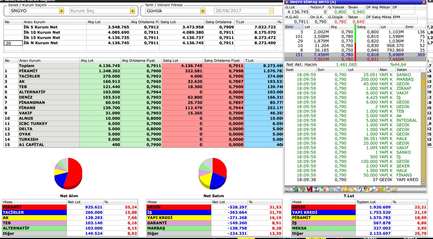Open the Günlük period dropdown

[x=202, y=11]
